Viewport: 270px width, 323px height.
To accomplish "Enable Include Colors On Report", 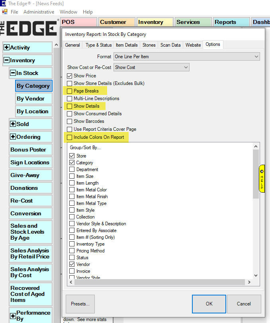I will pyautogui.click(x=70, y=137).
